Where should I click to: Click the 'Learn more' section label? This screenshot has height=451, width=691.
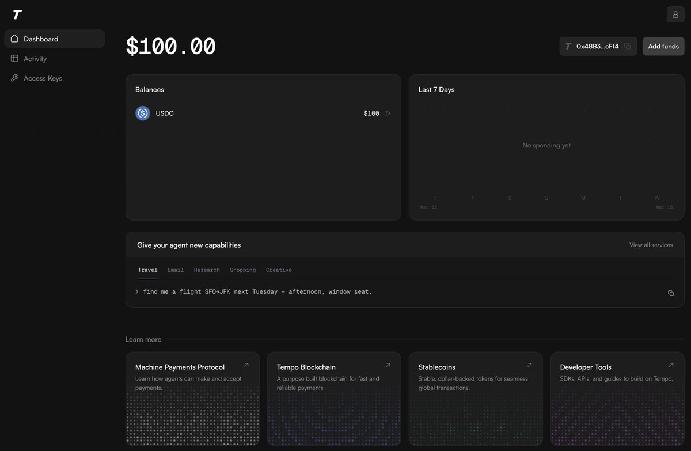click(143, 339)
